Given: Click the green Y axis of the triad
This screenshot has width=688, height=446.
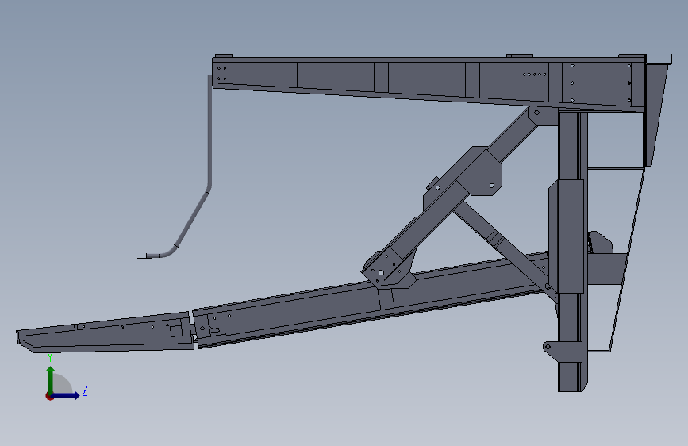Looking at the screenshot, I should [x=51, y=379].
